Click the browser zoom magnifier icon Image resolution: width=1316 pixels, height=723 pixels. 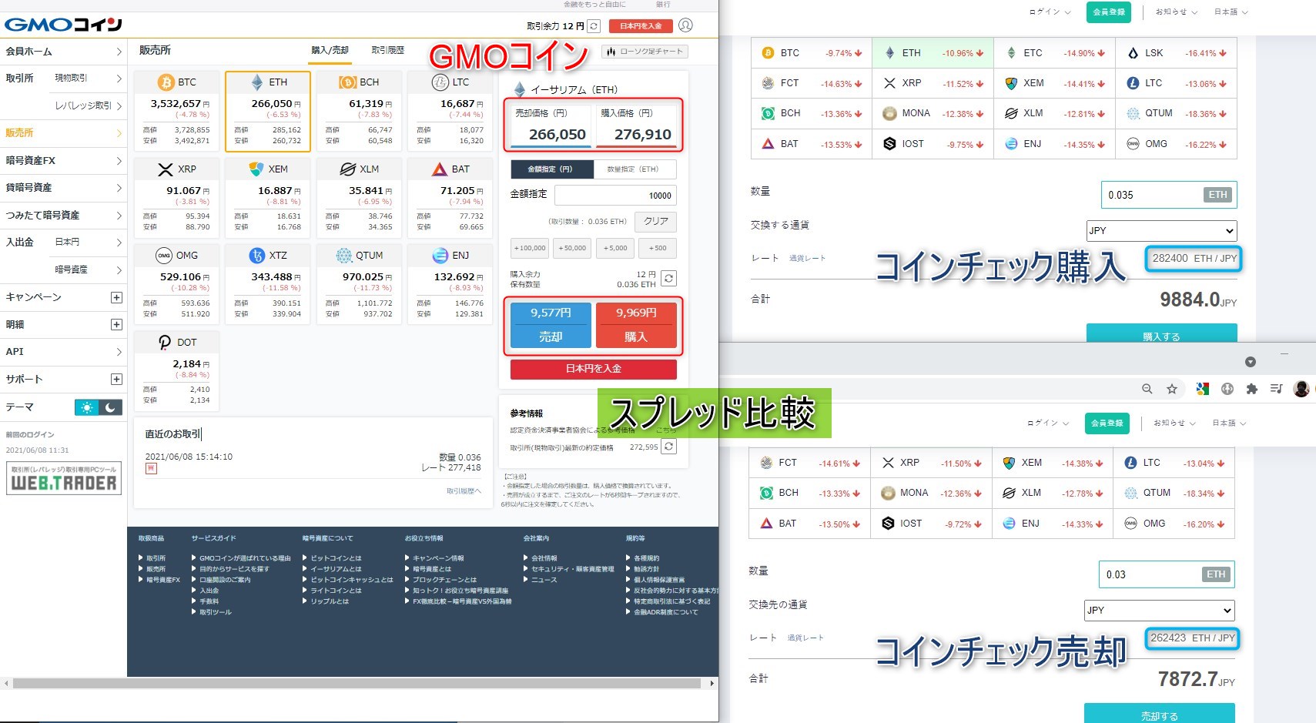pos(1147,389)
